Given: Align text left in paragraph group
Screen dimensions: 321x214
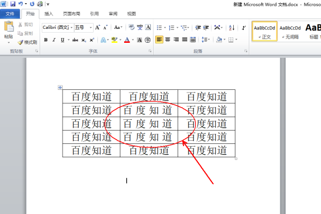Looking at the screenshot, I should click(159, 40).
